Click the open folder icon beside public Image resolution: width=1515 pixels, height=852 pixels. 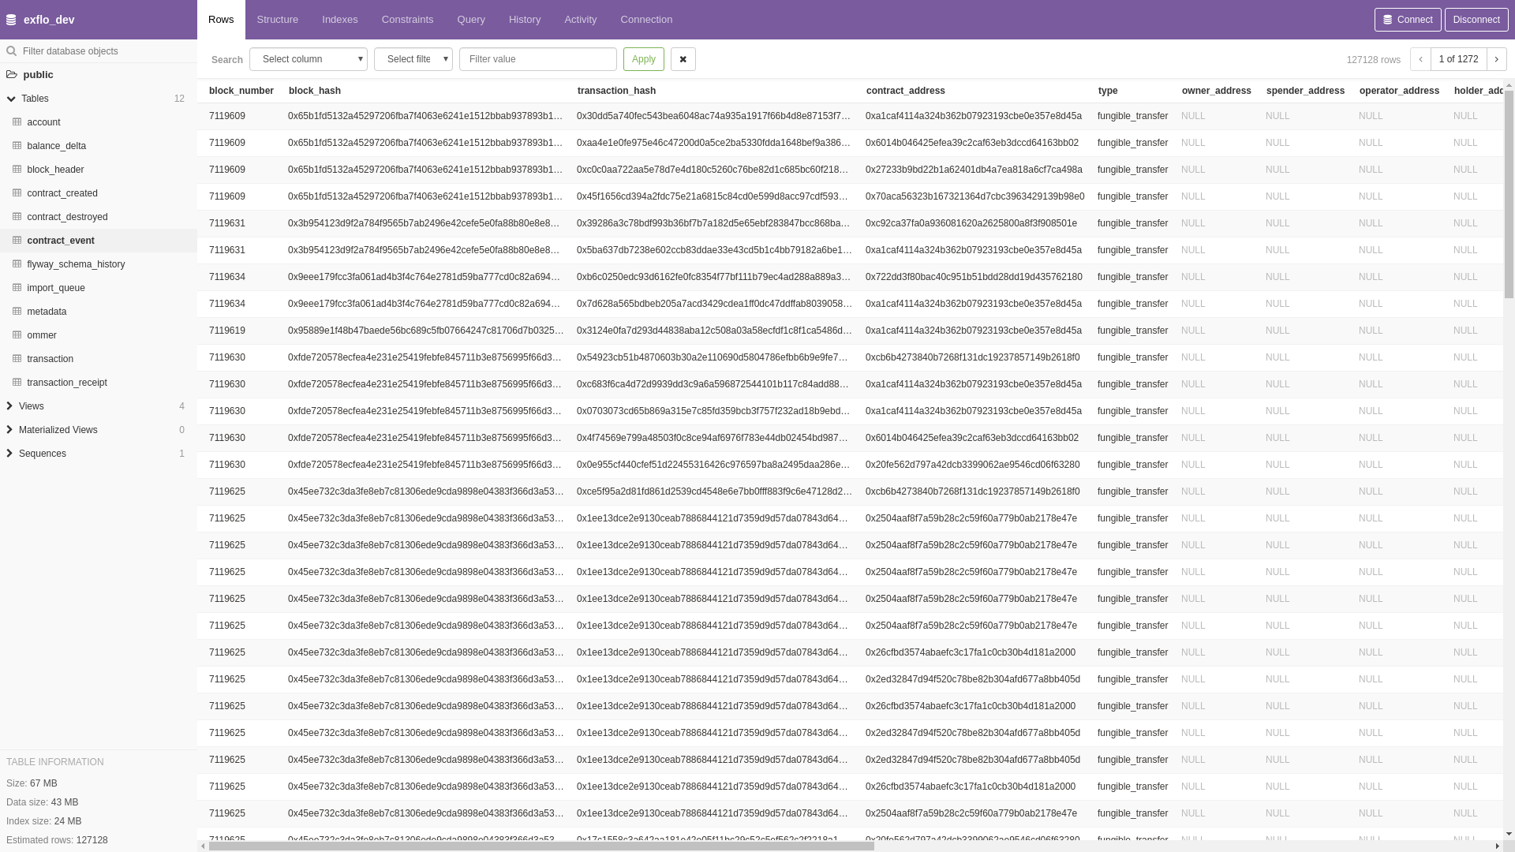click(x=12, y=75)
